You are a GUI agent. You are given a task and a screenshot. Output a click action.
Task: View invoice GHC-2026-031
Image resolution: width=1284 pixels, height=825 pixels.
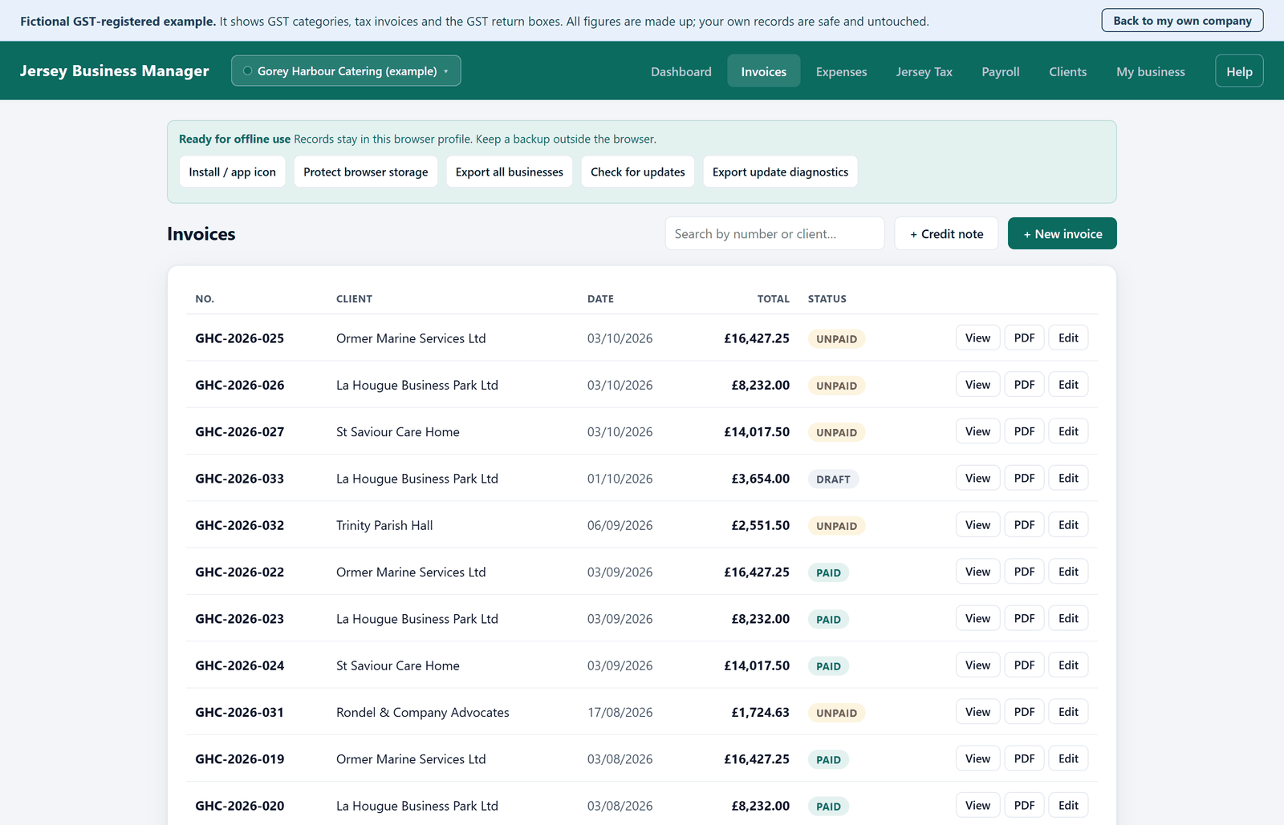(977, 712)
